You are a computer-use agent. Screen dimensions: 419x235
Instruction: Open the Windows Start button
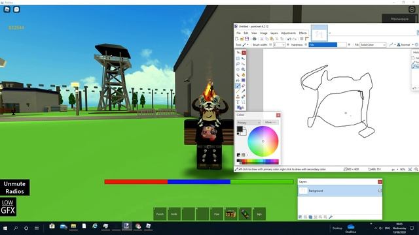tap(5, 228)
